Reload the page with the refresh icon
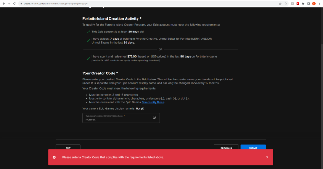Viewport: 323px width, 169px height. click(15, 3)
